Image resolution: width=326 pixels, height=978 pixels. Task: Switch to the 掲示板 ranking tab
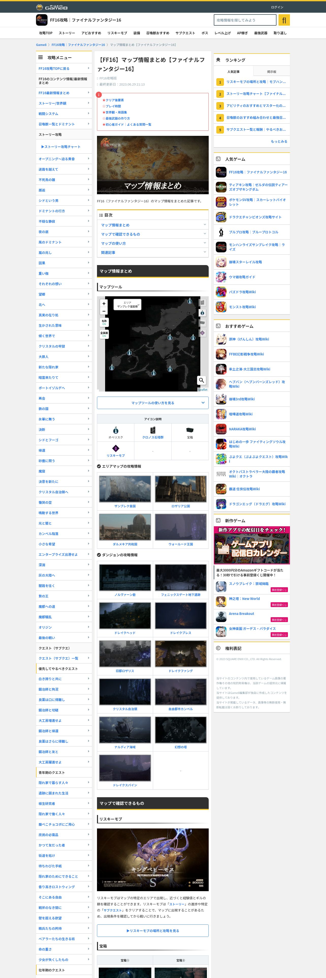coord(271,71)
